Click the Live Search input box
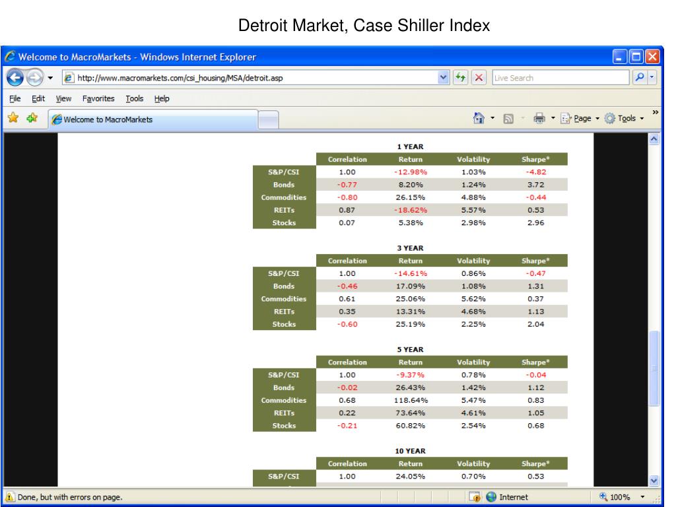This screenshot has height=507, width=676. click(560, 78)
